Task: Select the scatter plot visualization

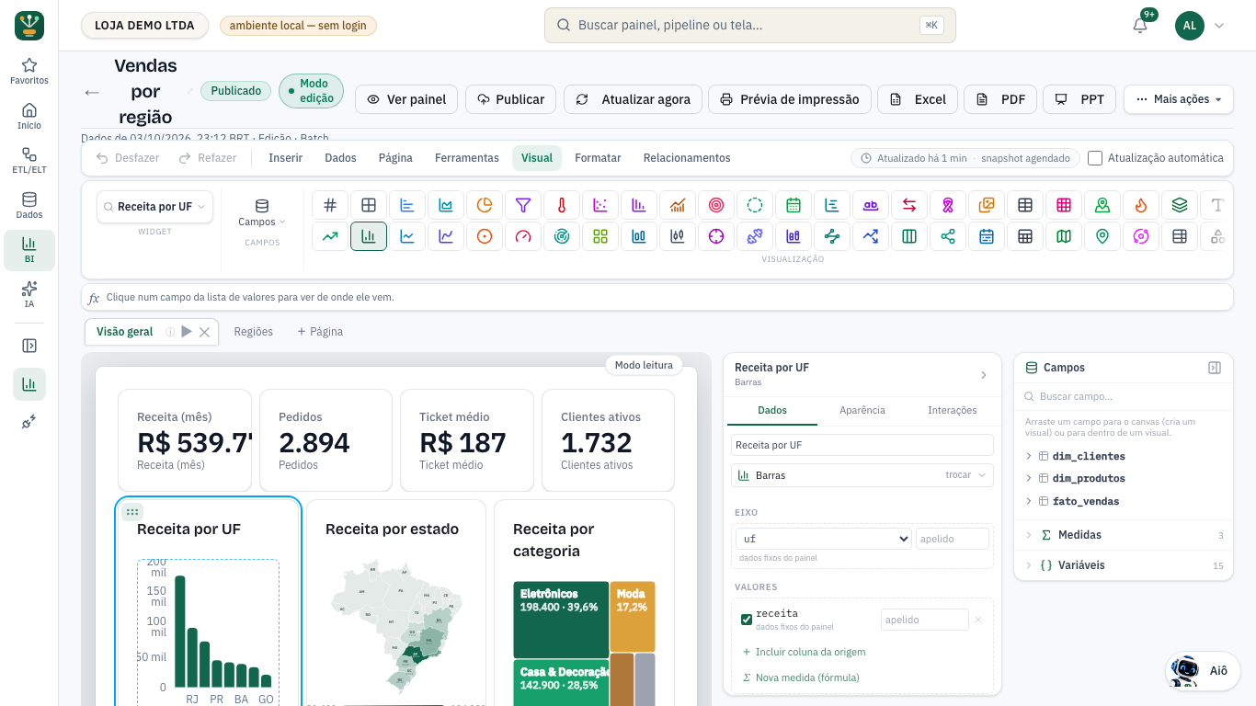Action: (600, 206)
